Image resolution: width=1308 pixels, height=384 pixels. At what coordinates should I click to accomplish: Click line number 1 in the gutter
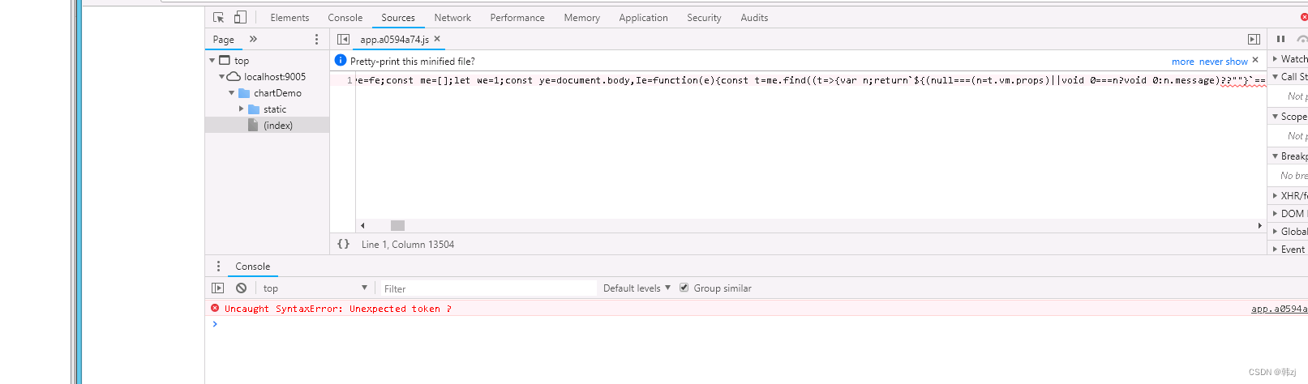click(x=350, y=80)
